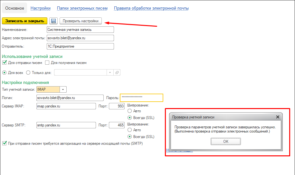Click the open-selection icon beside 'Только для' field
295x175 pixels.
click(117, 73)
